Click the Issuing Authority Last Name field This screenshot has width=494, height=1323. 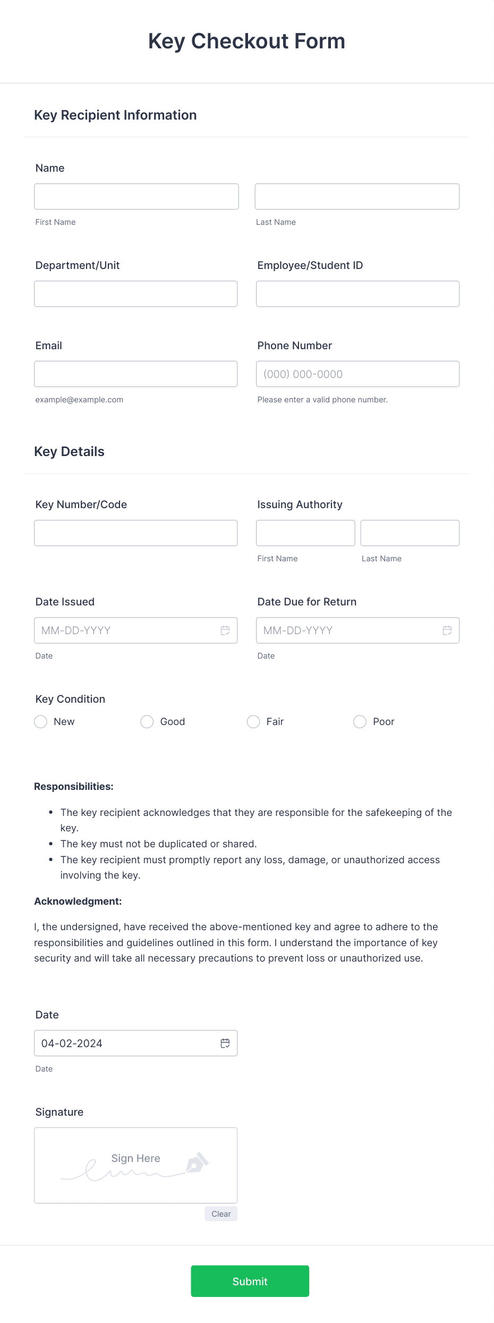coord(410,533)
